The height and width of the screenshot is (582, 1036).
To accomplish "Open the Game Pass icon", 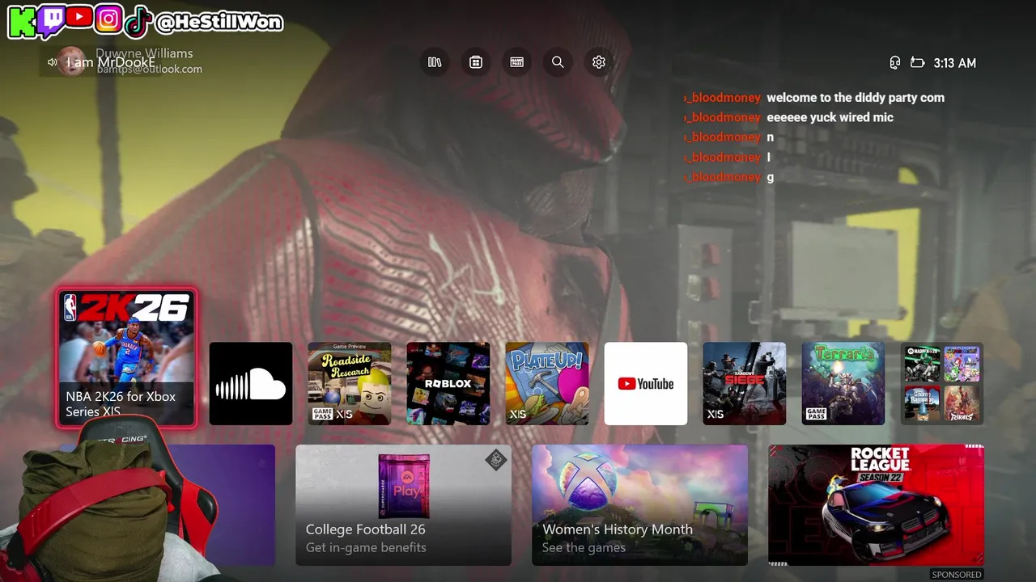I will click(516, 62).
